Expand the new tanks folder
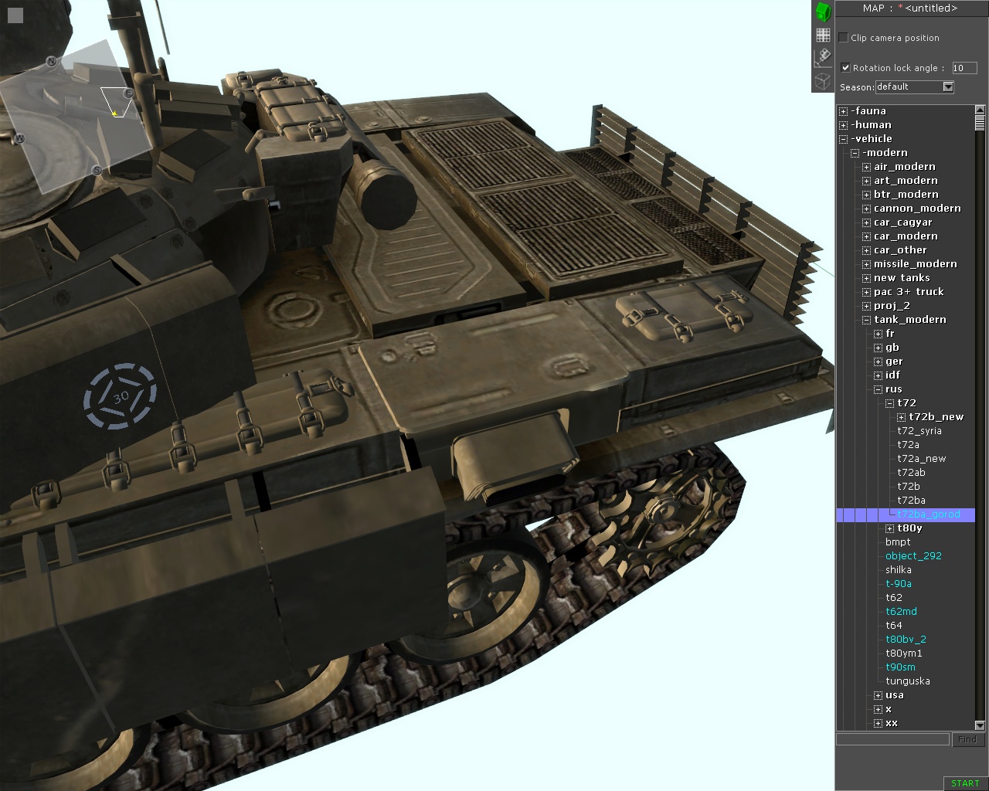This screenshot has width=989, height=791. click(866, 278)
